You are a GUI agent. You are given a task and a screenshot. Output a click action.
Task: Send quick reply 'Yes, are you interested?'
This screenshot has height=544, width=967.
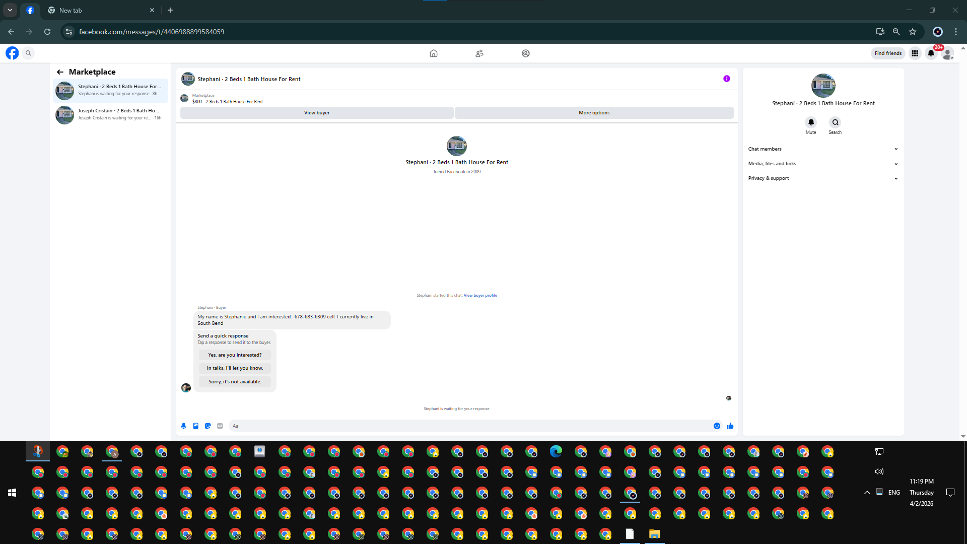click(x=235, y=355)
